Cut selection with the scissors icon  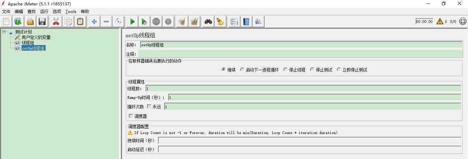[56, 22]
